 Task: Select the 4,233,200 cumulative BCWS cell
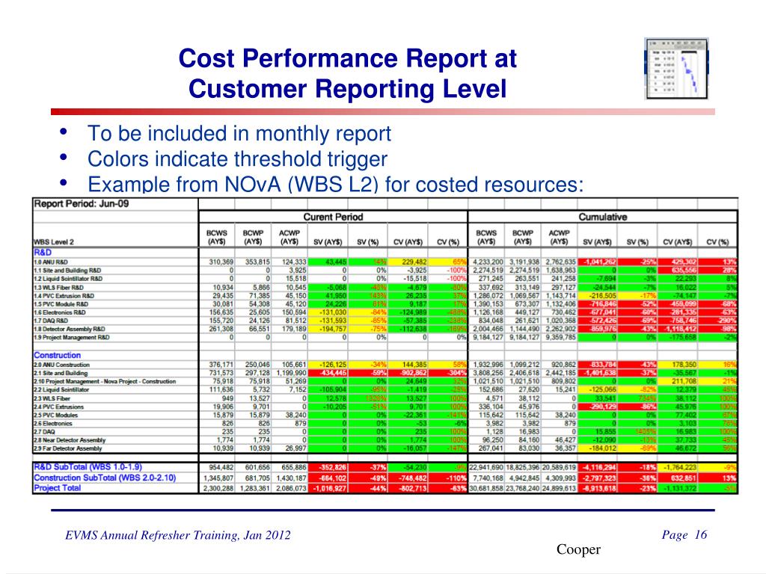tap(488, 262)
